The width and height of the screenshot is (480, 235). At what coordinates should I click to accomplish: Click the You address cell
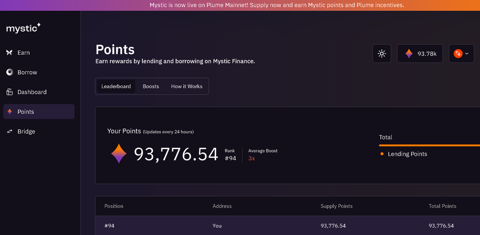217,226
